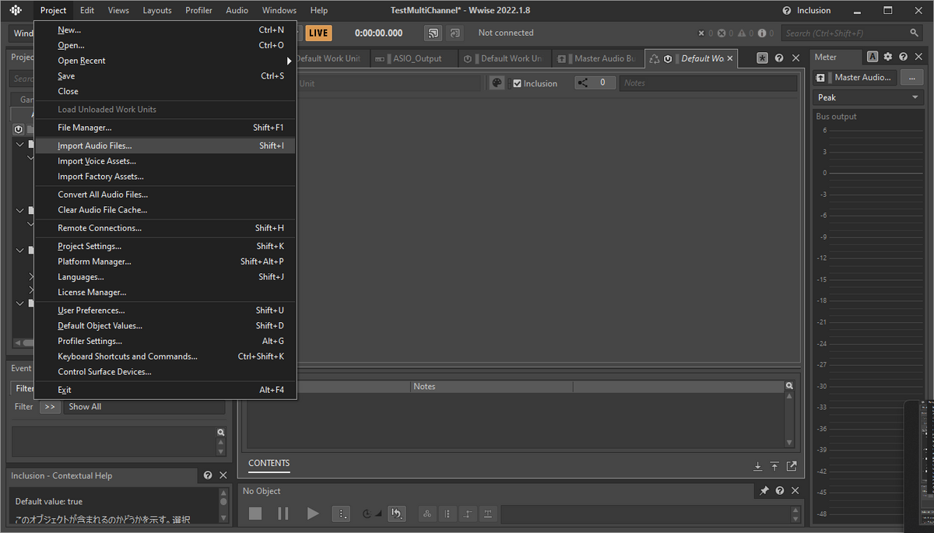Viewport: 934px width, 533px height.
Task: Click the Triggers icon in transport bar
Action: (488, 514)
